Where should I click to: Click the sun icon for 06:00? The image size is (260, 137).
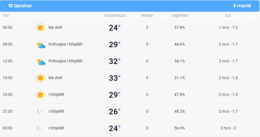[x=40, y=28]
